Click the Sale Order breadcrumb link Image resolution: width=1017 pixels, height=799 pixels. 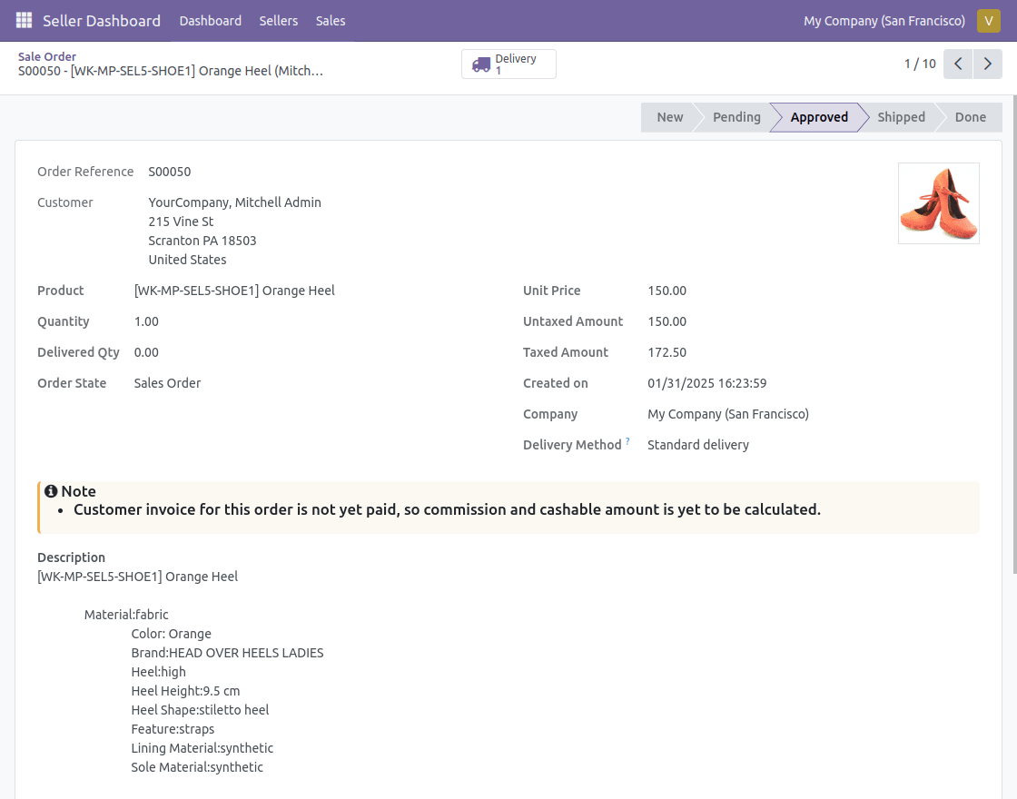[47, 56]
